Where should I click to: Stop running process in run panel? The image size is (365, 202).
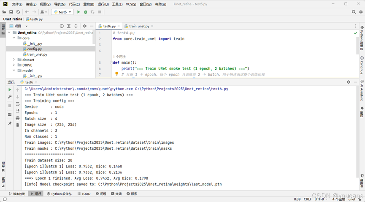click(10, 106)
